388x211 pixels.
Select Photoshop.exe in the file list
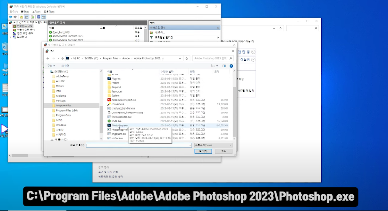(x=119, y=125)
